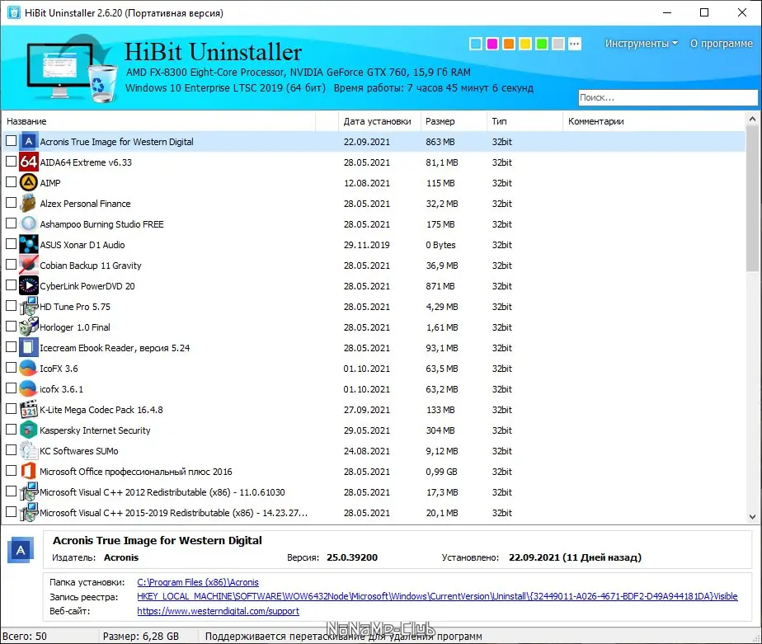Screen dimensions: 762x644
Task: Select the gray theme color swatch
Action: pos(558,44)
